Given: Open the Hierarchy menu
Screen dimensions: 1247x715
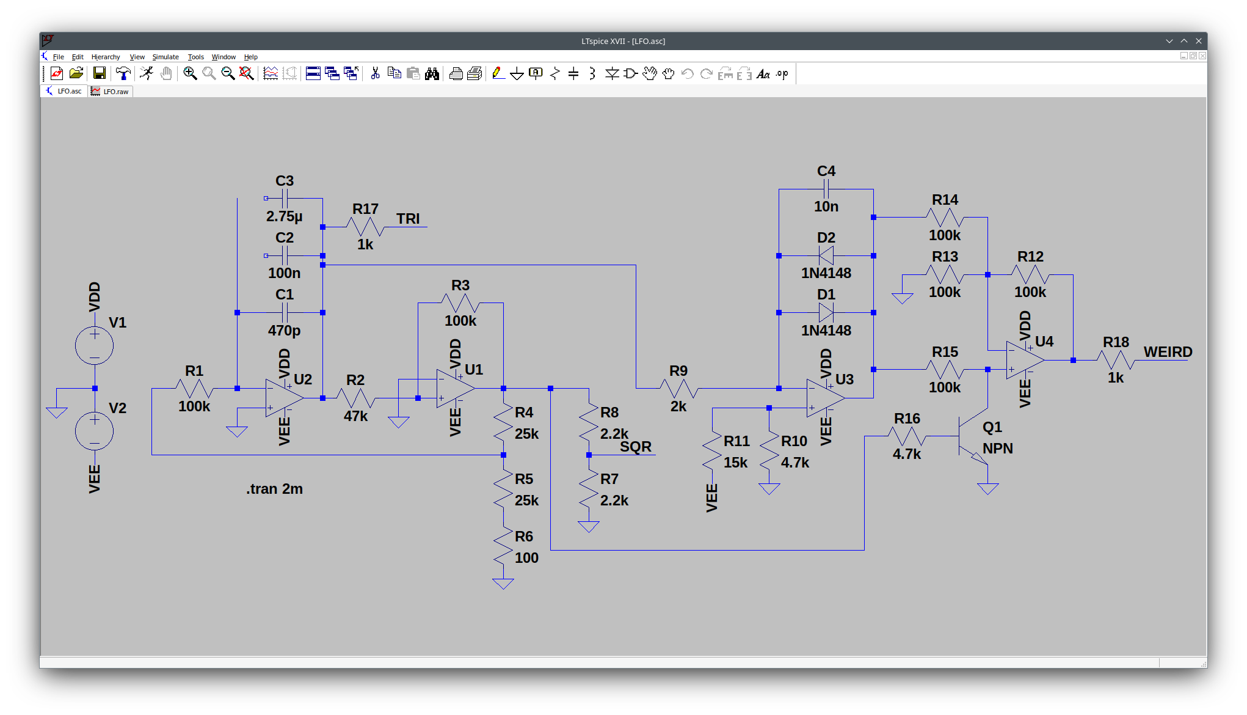Looking at the screenshot, I should click(106, 57).
